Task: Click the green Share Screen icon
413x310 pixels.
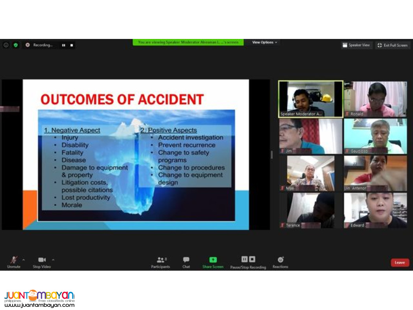Action: click(212, 260)
